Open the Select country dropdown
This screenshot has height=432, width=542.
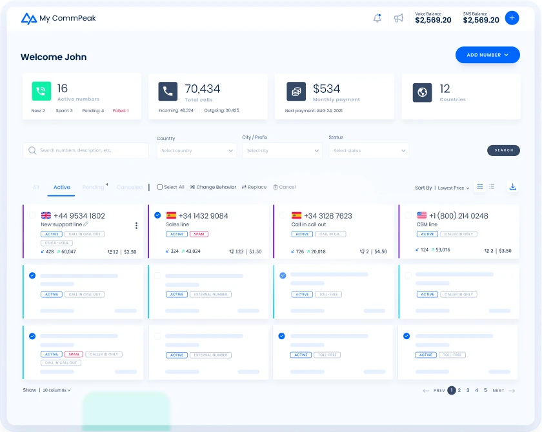(197, 150)
